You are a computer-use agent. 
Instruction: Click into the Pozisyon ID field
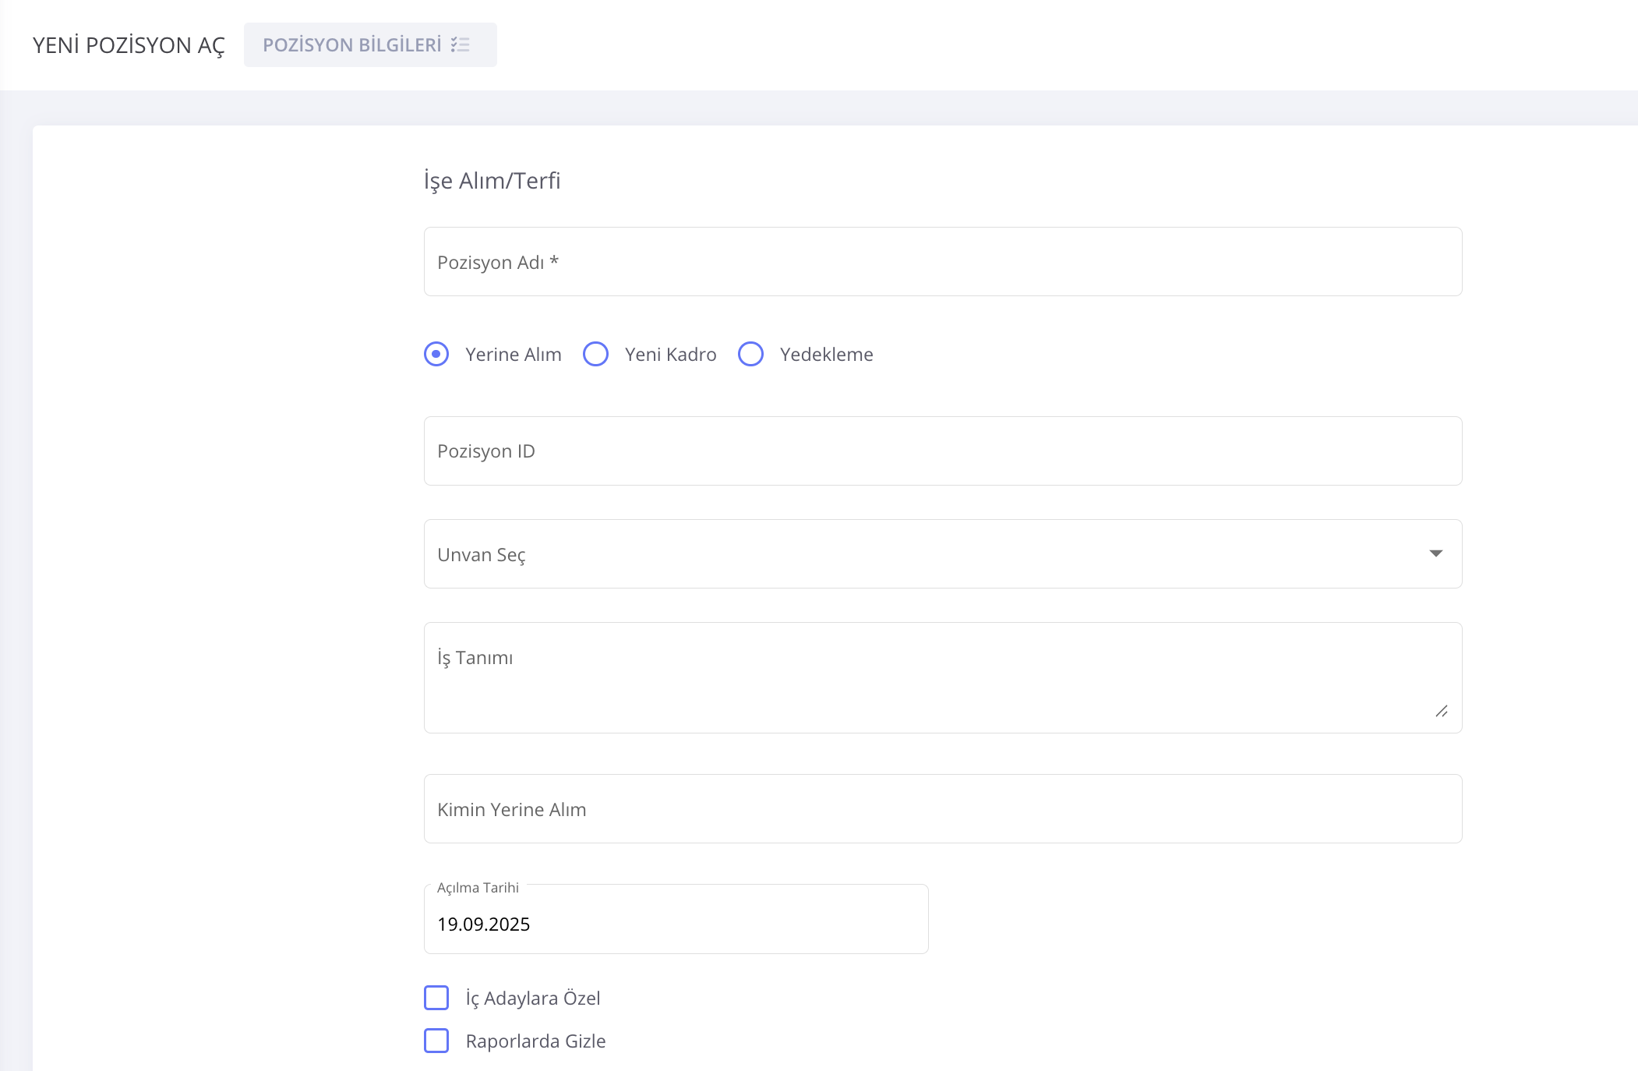[x=942, y=451]
